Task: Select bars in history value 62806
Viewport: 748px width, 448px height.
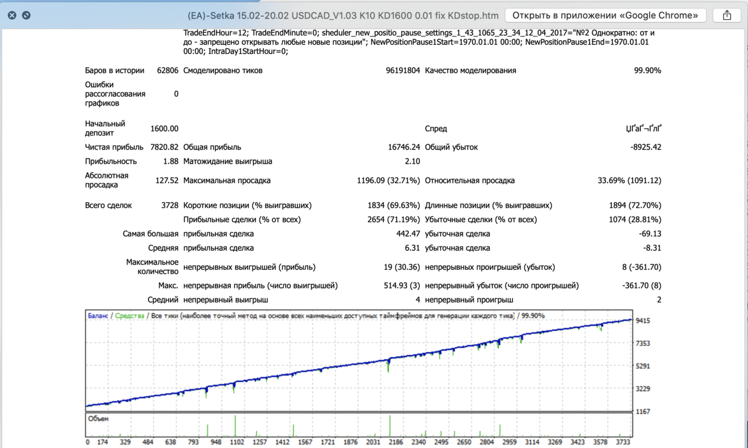Action: pos(168,70)
